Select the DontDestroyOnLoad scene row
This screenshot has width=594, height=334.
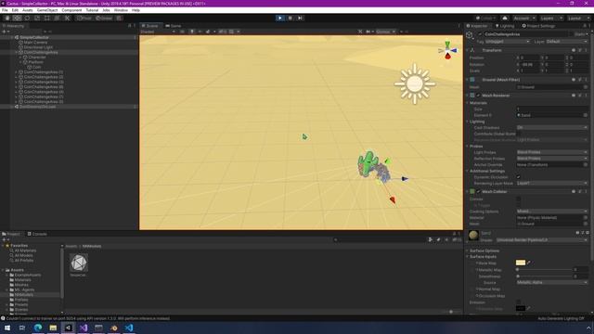tap(68, 107)
